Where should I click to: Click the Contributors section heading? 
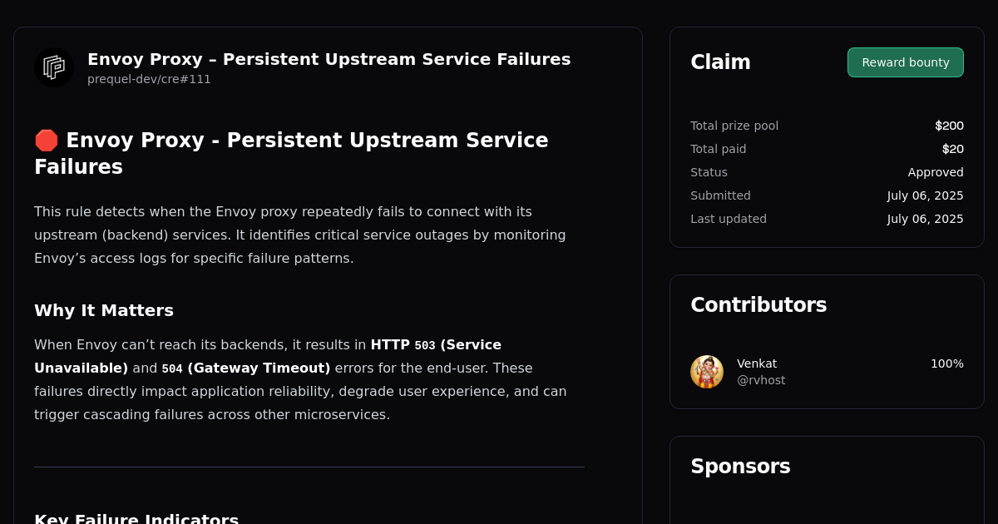tap(758, 304)
